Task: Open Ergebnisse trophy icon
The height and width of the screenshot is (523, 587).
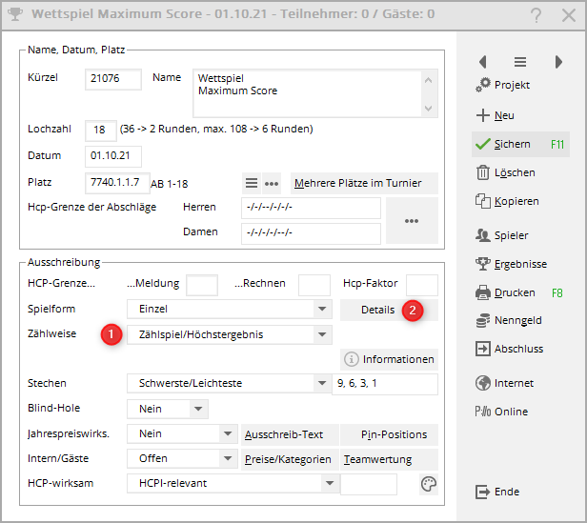Action: click(482, 264)
